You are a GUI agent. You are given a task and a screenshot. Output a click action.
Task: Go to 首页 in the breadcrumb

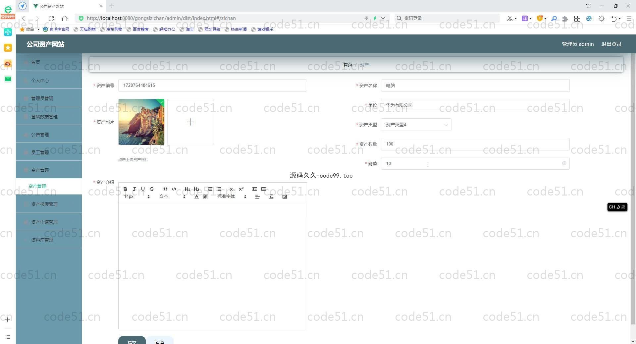pyautogui.click(x=348, y=65)
